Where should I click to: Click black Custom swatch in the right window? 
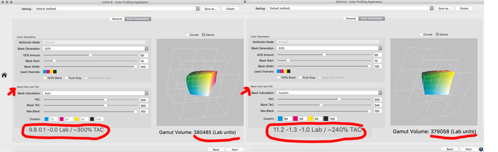coord(326,119)
